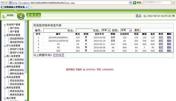This screenshot has width=176, height=101.
Task: Click 删除 for doctor 201047112357971 5
Action: [169, 41]
